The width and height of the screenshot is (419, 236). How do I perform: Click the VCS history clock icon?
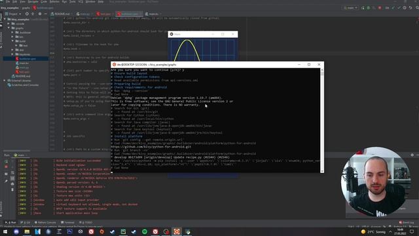pyautogui.click(x=405, y=8)
